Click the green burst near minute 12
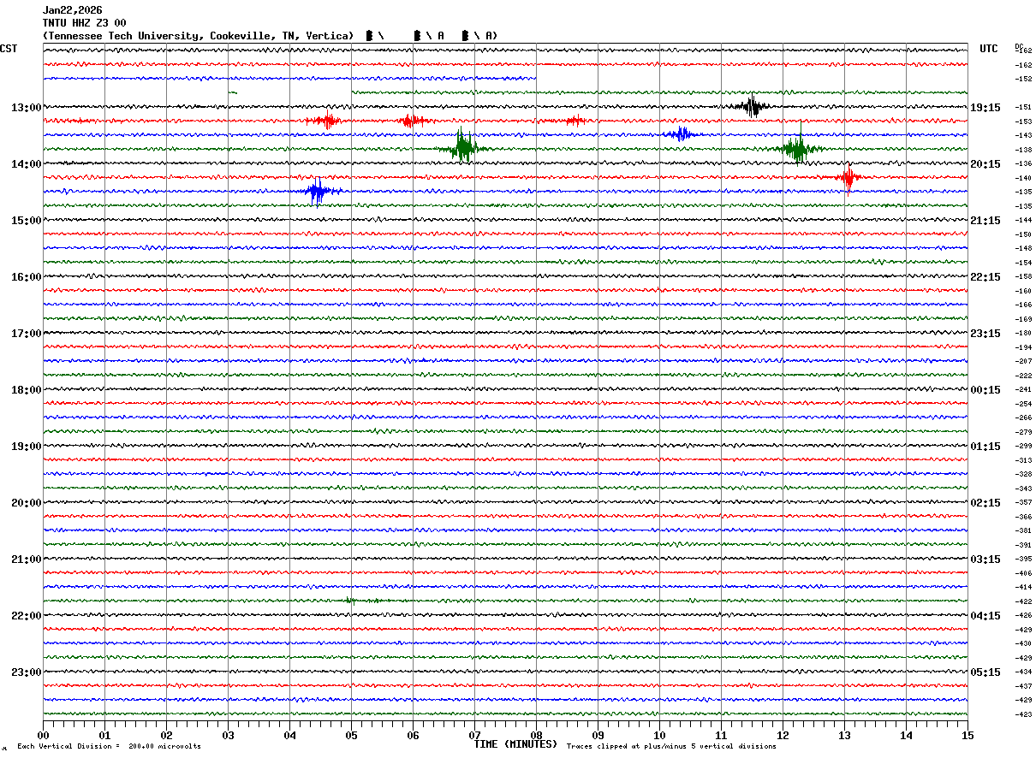This screenshot has height=758, width=1036. (x=797, y=149)
